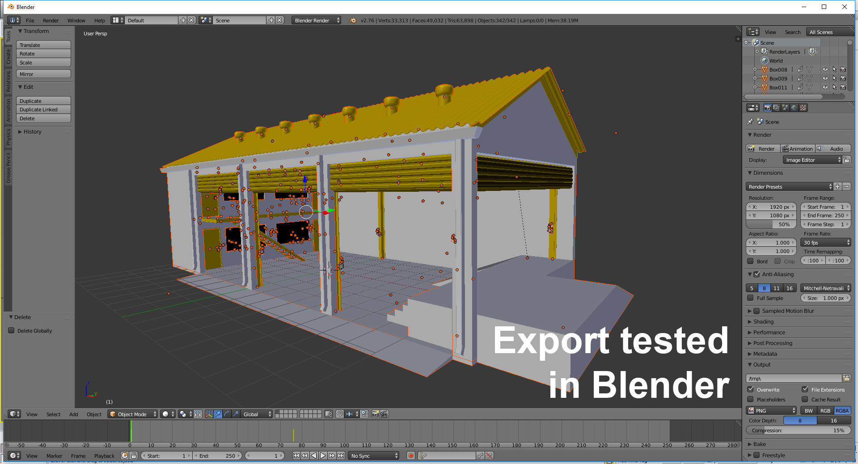Click the use preview range clock icon
Image resolution: width=858 pixels, height=464 pixels.
pos(125,456)
